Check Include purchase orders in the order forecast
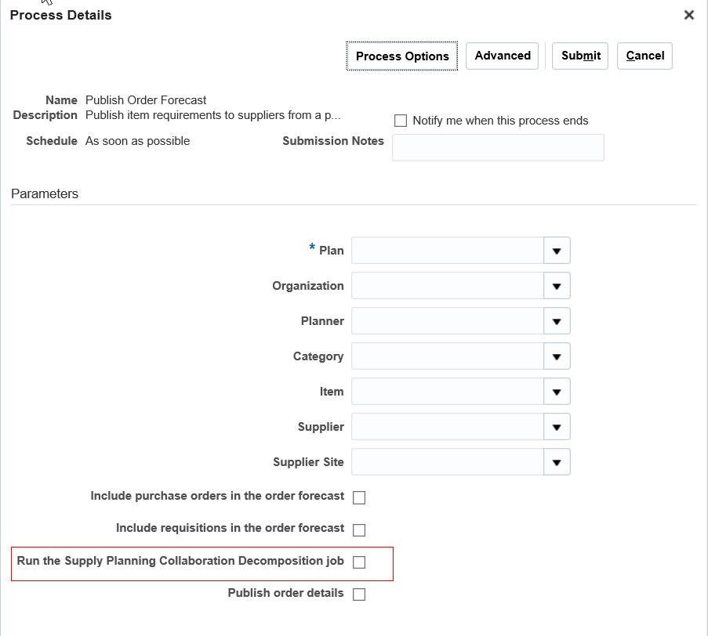708x636 pixels. tap(359, 497)
